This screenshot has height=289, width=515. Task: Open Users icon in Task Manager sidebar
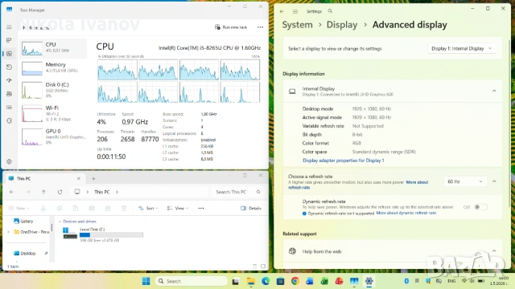pyautogui.click(x=9, y=94)
